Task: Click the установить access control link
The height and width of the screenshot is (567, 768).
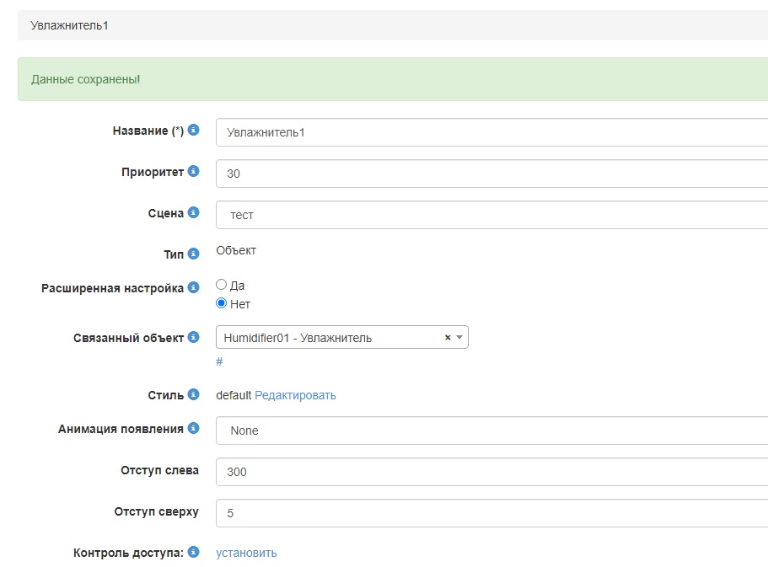Action: 246,553
